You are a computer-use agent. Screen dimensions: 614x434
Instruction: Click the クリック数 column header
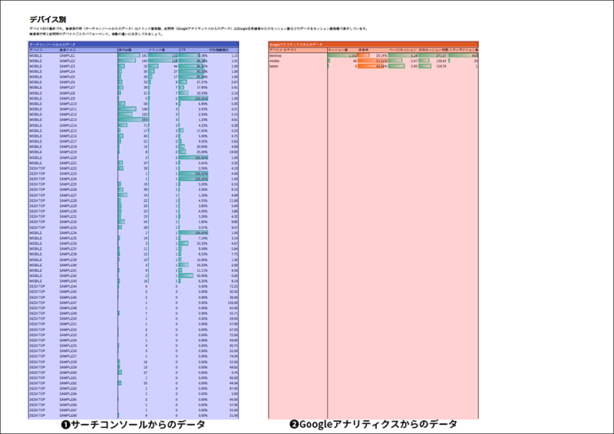coord(157,50)
